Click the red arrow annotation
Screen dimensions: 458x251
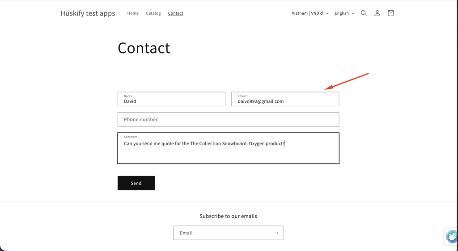346,81
